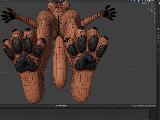The height and width of the screenshot is (120, 160).
Task: Open the properties editor type dropdown
Action: (159, 29)
